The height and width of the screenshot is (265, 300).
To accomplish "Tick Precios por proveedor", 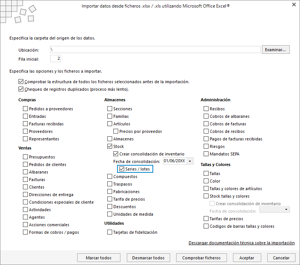I will click(116, 131).
